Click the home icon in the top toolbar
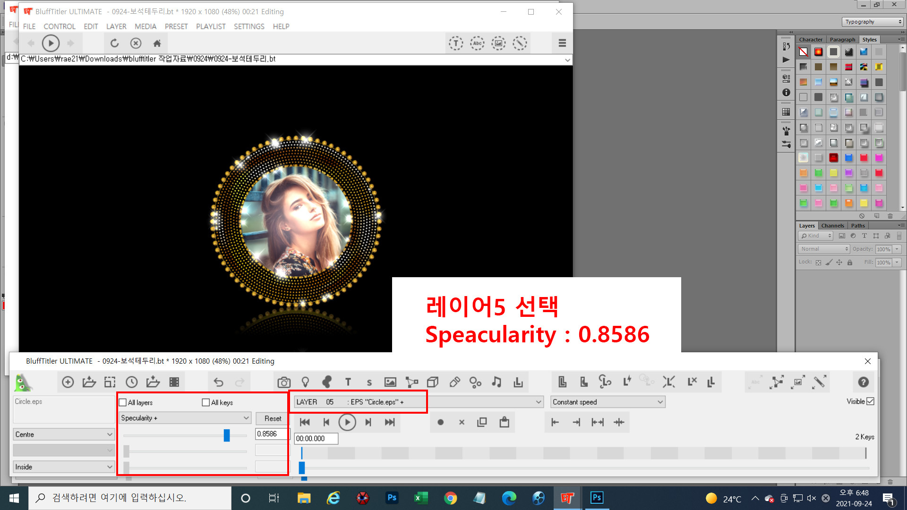This screenshot has width=907, height=510. coord(157,43)
